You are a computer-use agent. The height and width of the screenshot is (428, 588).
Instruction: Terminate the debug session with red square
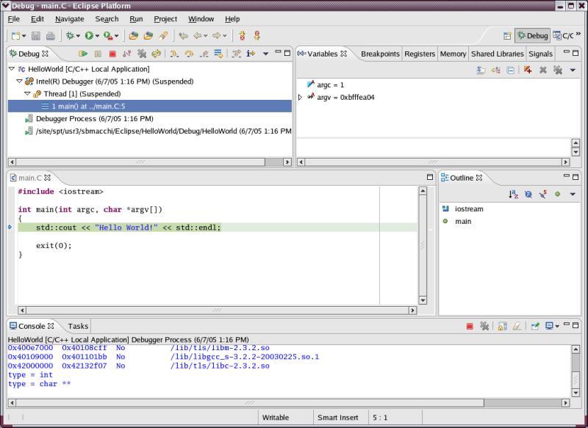coord(112,54)
